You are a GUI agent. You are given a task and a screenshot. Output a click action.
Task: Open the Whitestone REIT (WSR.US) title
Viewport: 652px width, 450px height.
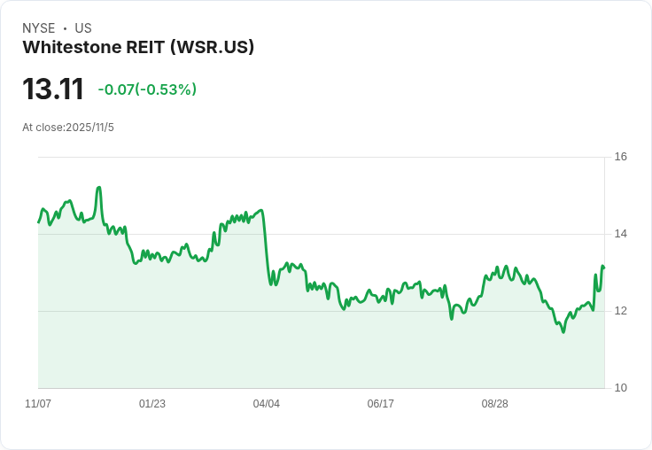point(138,47)
